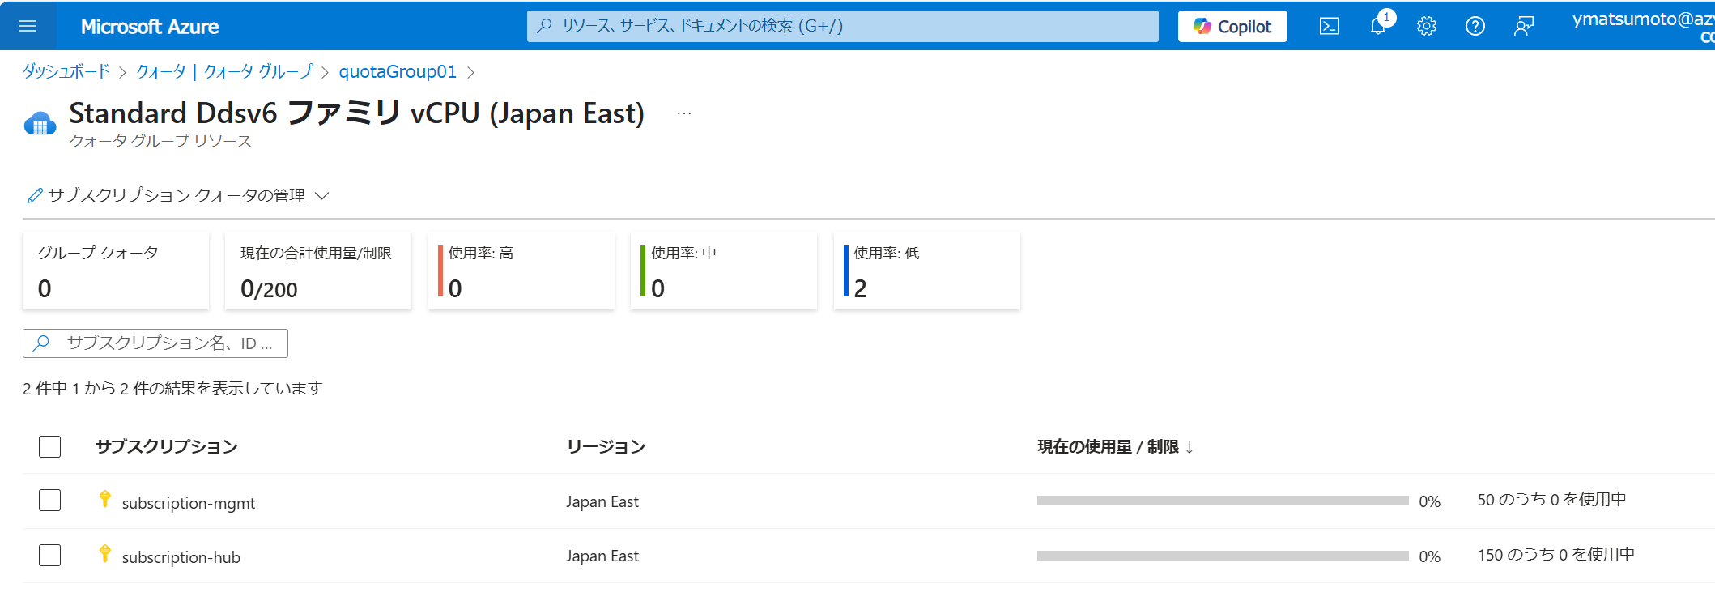The image size is (1715, 601).
Task: Click '150 のうち 0 を使用中' text
Action: pyautogui.click(x=1555, y=555)
